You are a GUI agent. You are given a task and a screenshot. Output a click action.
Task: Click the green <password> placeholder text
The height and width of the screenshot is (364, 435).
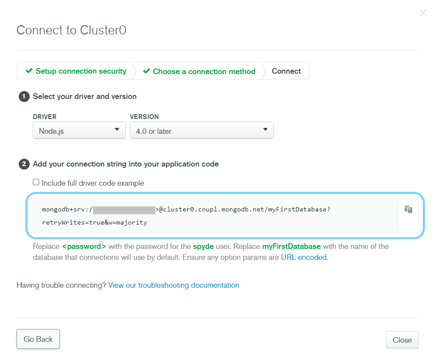tap(84, 246)
